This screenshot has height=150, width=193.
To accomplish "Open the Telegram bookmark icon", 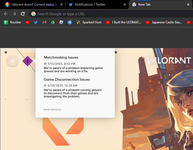I will 70,22.
